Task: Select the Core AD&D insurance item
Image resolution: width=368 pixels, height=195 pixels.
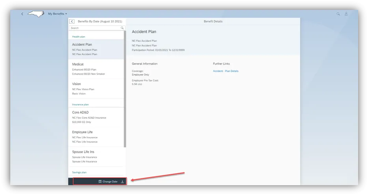Action: (96, 117)
